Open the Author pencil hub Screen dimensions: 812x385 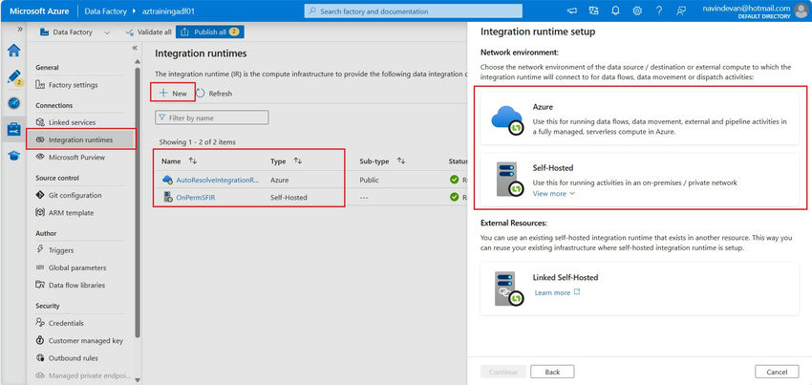click(14, 77)
